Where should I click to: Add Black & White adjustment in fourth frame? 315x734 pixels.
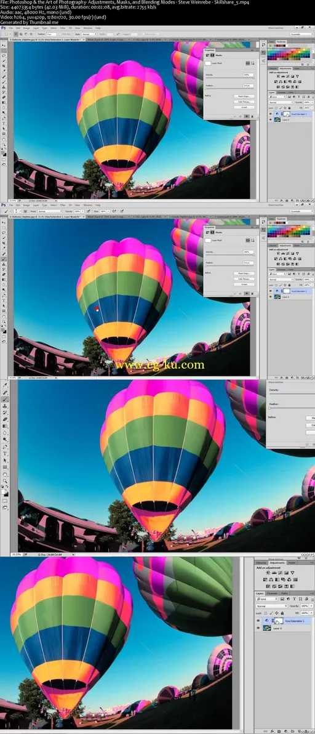point(277,579)
